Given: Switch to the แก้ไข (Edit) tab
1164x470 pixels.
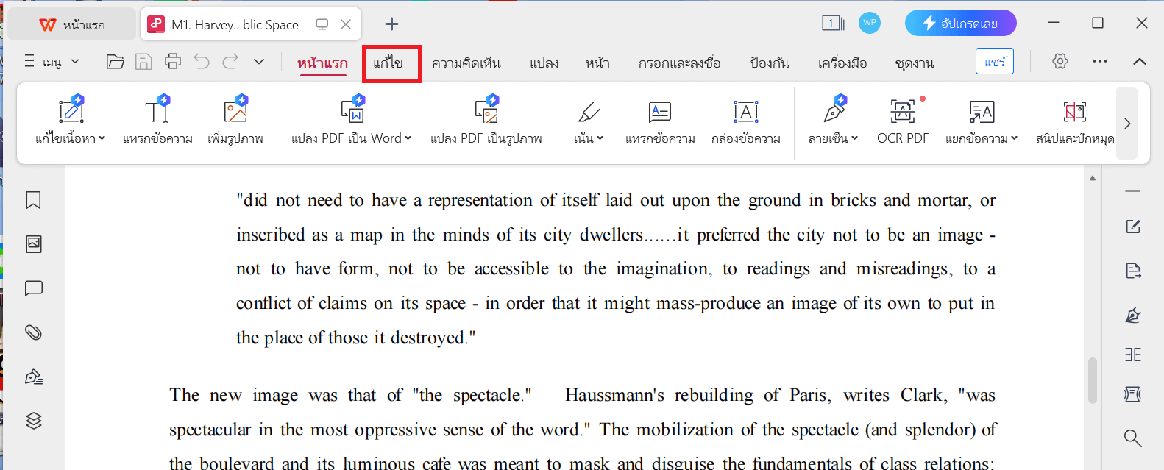Looking at the screenshot, I should point(388,63).
